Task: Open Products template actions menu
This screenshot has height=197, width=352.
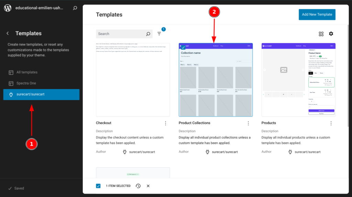Action: [331, 123]
